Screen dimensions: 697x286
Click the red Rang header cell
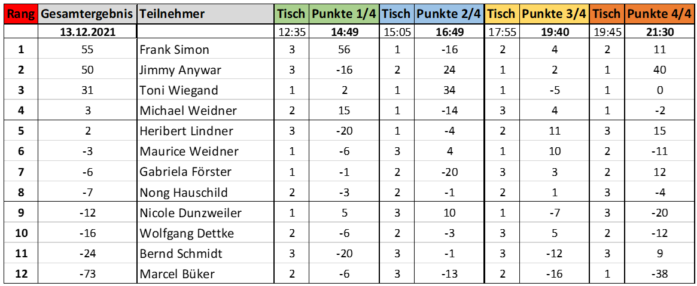(20, 14)
